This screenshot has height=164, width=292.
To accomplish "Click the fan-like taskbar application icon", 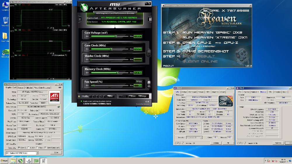I will click(29, 161).
